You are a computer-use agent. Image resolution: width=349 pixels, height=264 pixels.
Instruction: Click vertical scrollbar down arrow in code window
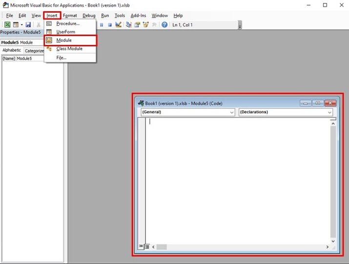pos(333,241)
